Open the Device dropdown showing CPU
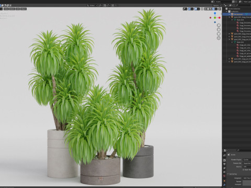This screenshot has height=188, width=251. pos(247,167)
